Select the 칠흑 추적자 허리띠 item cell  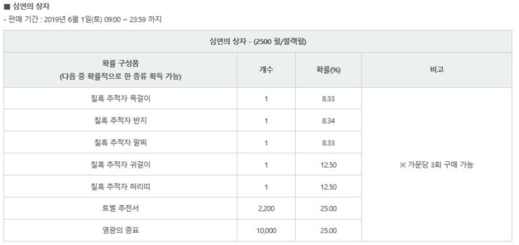[x=121, y=187]
